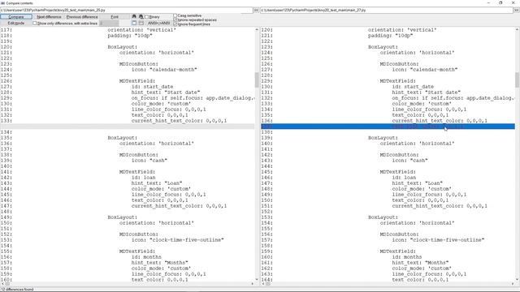Go to the Previous difference
This screenshot has width=520, height=292.
point(82,16)
